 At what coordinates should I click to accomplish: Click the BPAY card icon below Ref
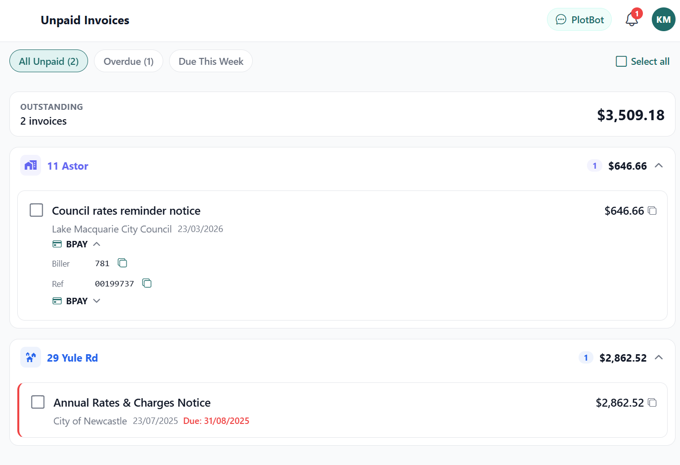57,301
